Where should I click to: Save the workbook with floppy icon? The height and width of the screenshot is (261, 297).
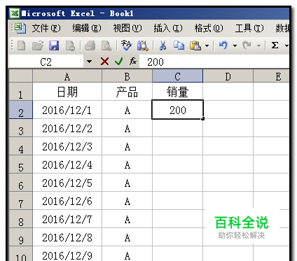coord(54,45)
